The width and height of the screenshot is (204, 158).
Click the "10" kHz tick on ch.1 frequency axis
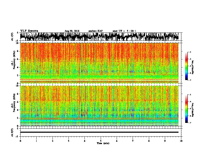[18, 43]
